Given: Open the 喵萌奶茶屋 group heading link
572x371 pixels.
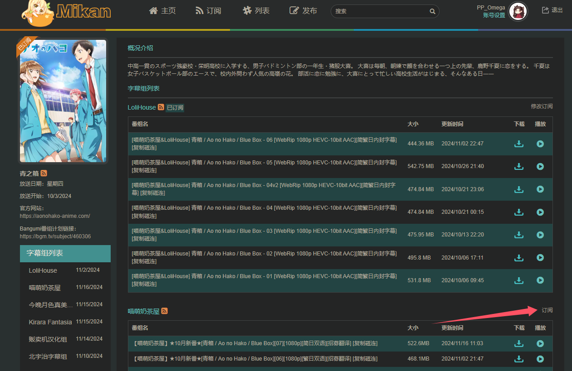Looking at the screenshot, I should [x=143, y=312].
